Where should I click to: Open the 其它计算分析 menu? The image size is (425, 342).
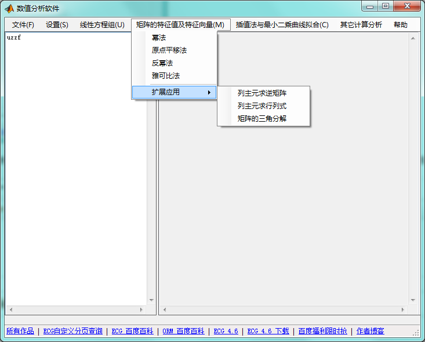click(361, 25)
